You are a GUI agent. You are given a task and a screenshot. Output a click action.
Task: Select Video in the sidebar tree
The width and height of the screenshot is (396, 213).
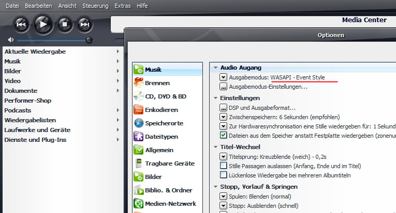pyautogui.click(x=12, y=81)
